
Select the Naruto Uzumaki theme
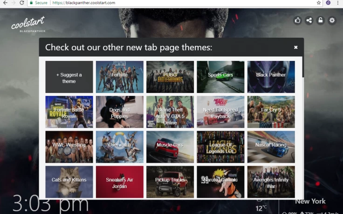pos(220,182)
